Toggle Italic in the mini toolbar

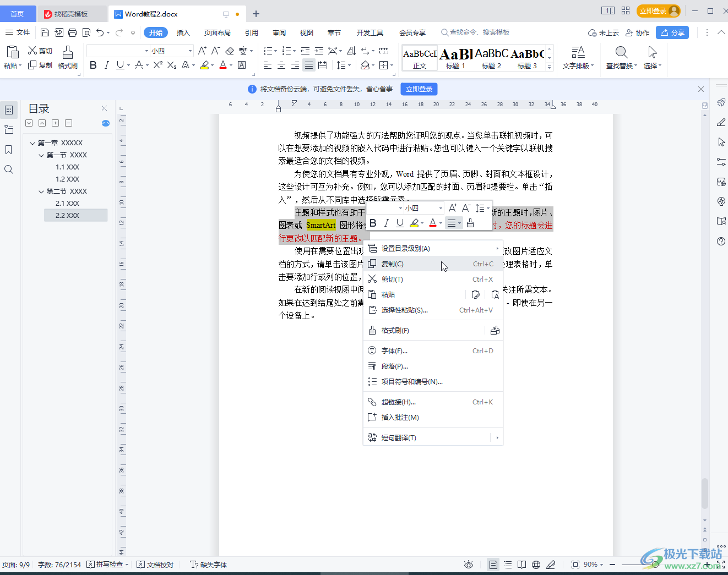pyautogui.click(x=386, y=223)
